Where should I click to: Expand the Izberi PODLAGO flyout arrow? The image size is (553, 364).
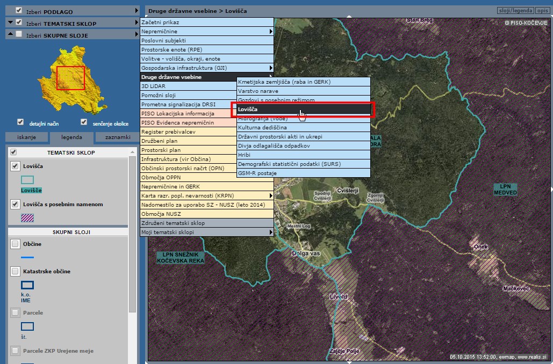point(137,11)
